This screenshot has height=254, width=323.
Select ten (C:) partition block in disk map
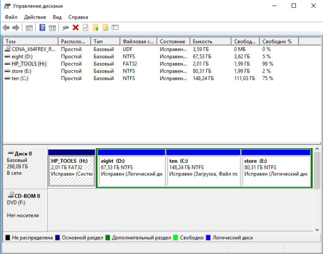[x=203, y=168]
